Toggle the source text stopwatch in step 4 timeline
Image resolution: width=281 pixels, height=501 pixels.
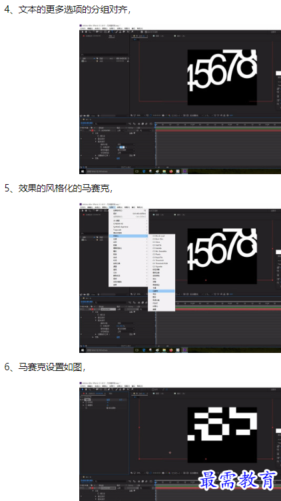tap(99, 136)
